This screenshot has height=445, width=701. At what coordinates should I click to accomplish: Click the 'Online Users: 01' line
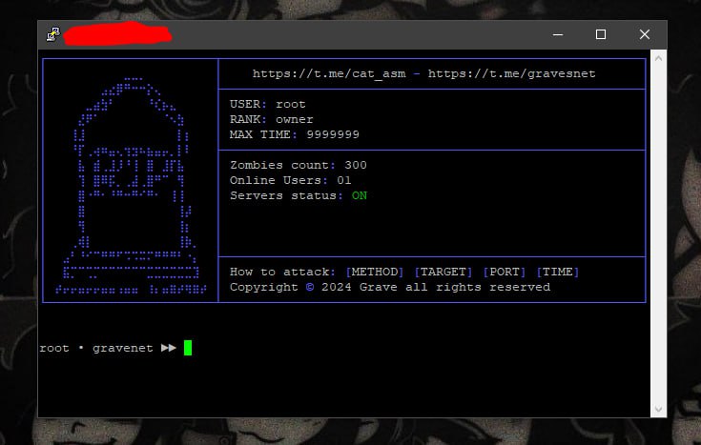coord(291,181)
